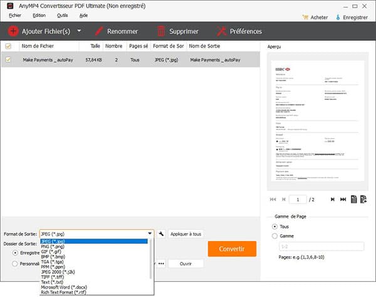Viewport: 376px width, 297px height.
Task: Open the Outils menu
Action: [x=62, y=14]
